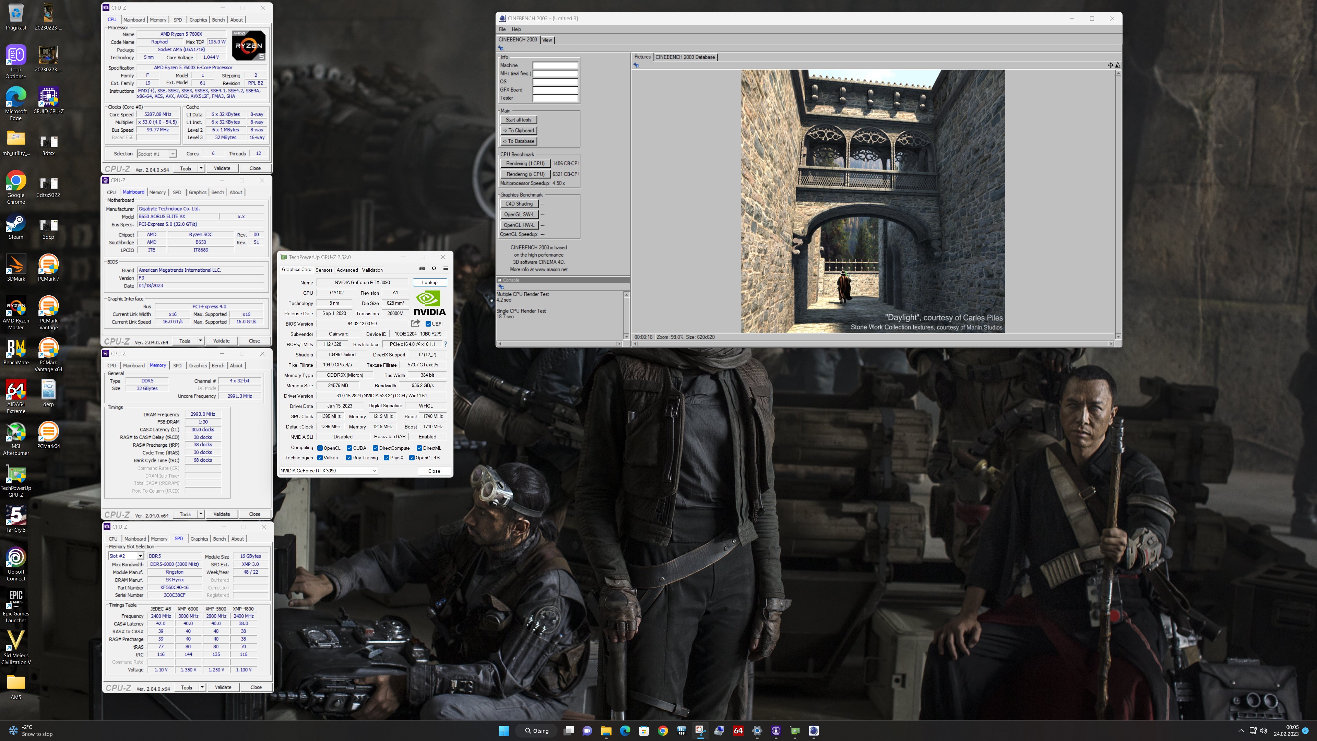
Task: Click the GPU-Z BIOS share/export icon
Action: point(415,323)
